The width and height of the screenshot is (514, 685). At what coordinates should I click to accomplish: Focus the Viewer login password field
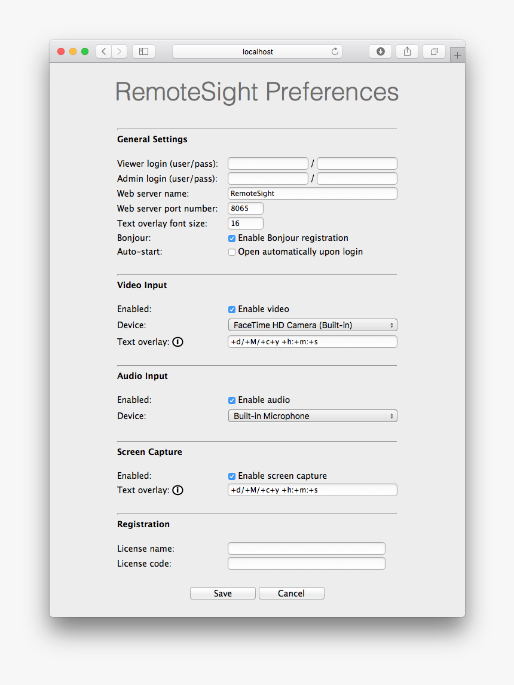coord(357,164)
